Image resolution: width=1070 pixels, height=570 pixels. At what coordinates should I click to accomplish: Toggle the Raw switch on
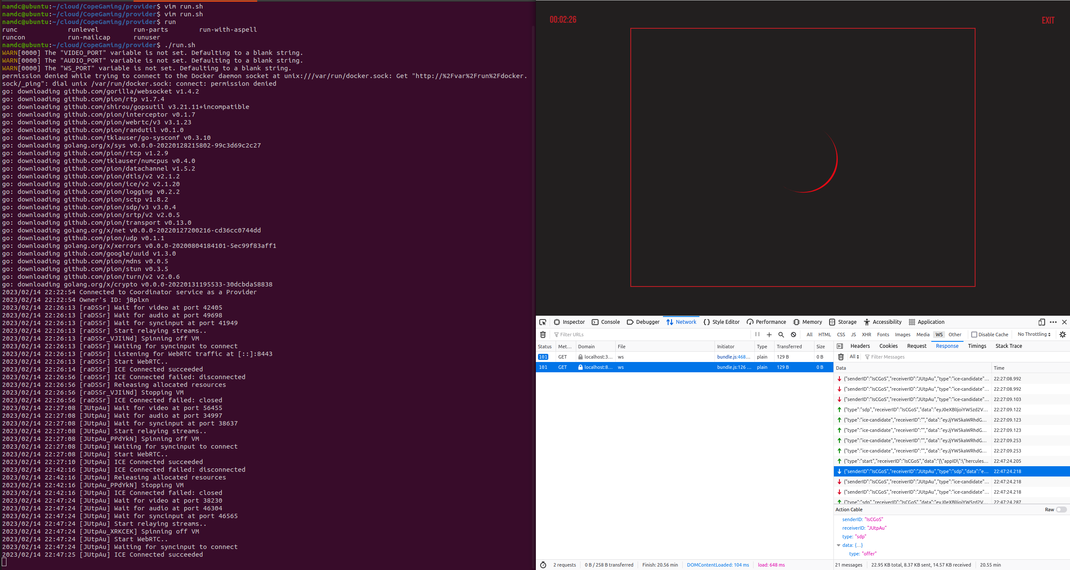1061,510
